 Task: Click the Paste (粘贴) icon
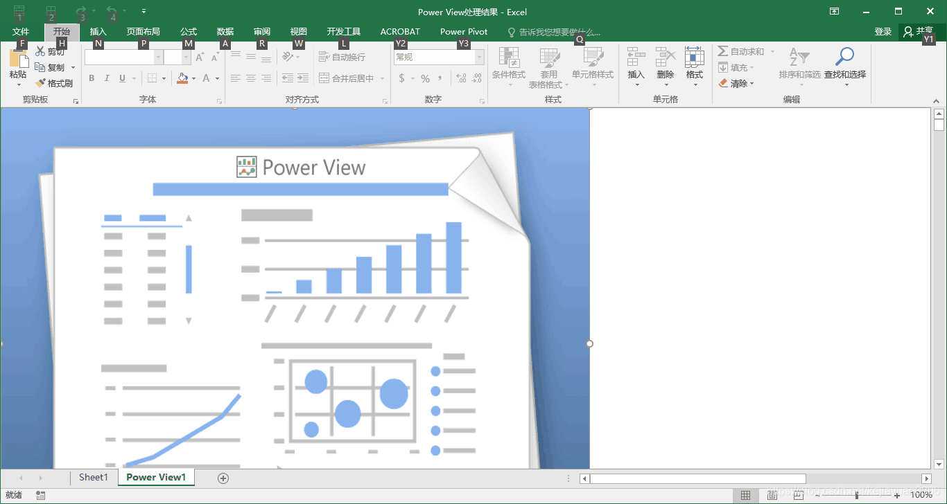coord(18,57)
